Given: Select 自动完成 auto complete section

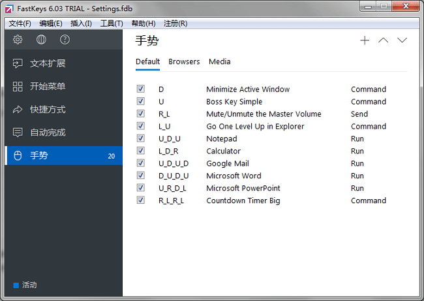Looking at the screenshot, I should [48, 133].
